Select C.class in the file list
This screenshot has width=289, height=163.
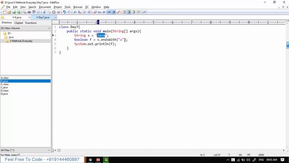[x=5, y=84]
